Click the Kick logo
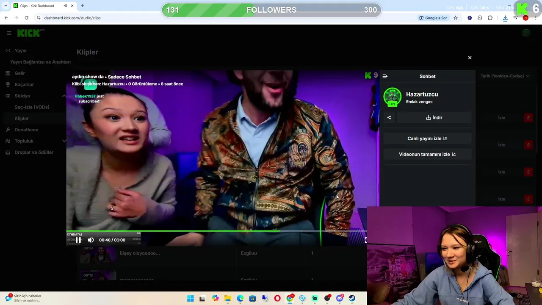542x305 pixels. click(x=29, y=33)
